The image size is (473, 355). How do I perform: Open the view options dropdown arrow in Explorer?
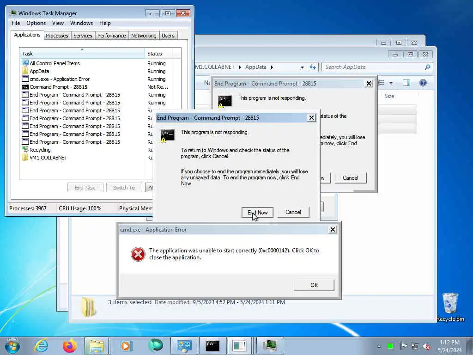point(391,83)
